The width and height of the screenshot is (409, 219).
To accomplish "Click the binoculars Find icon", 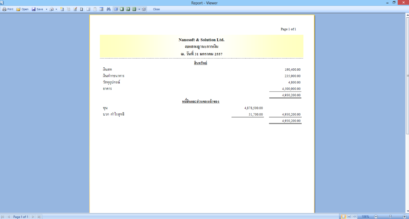I will [108, 9].
